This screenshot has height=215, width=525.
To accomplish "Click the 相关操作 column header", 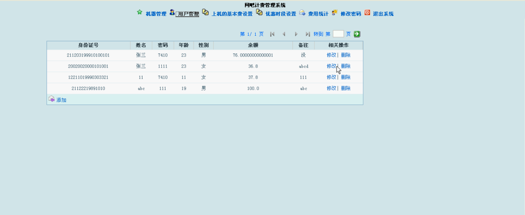I will click(x=338, y=45).
